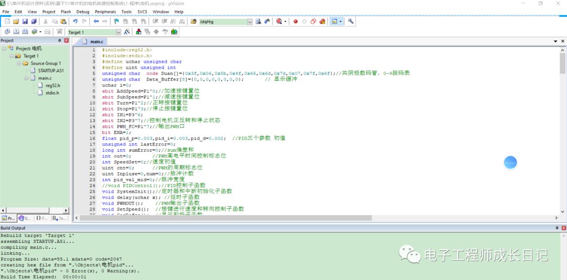The width and height of the screenshot is (567, 280).
Task: Click the Manage Project Items colored-blocks icon
Action: (139, 32)
